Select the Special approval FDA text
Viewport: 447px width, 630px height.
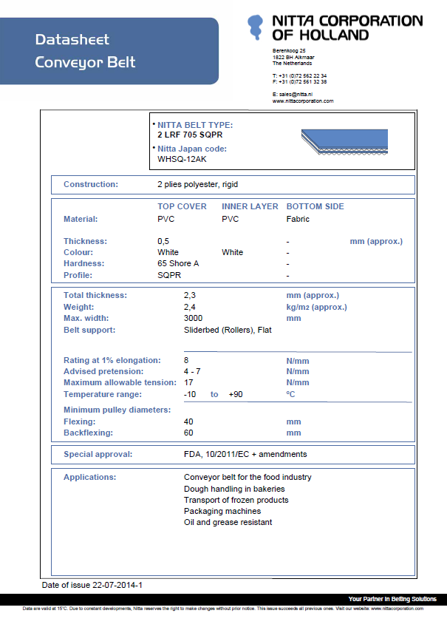(x=245, y=455)
